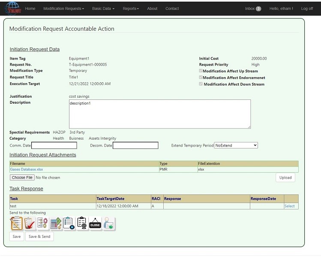Click Select in the test task row
321x257 pixels.
tap(289, 206)
